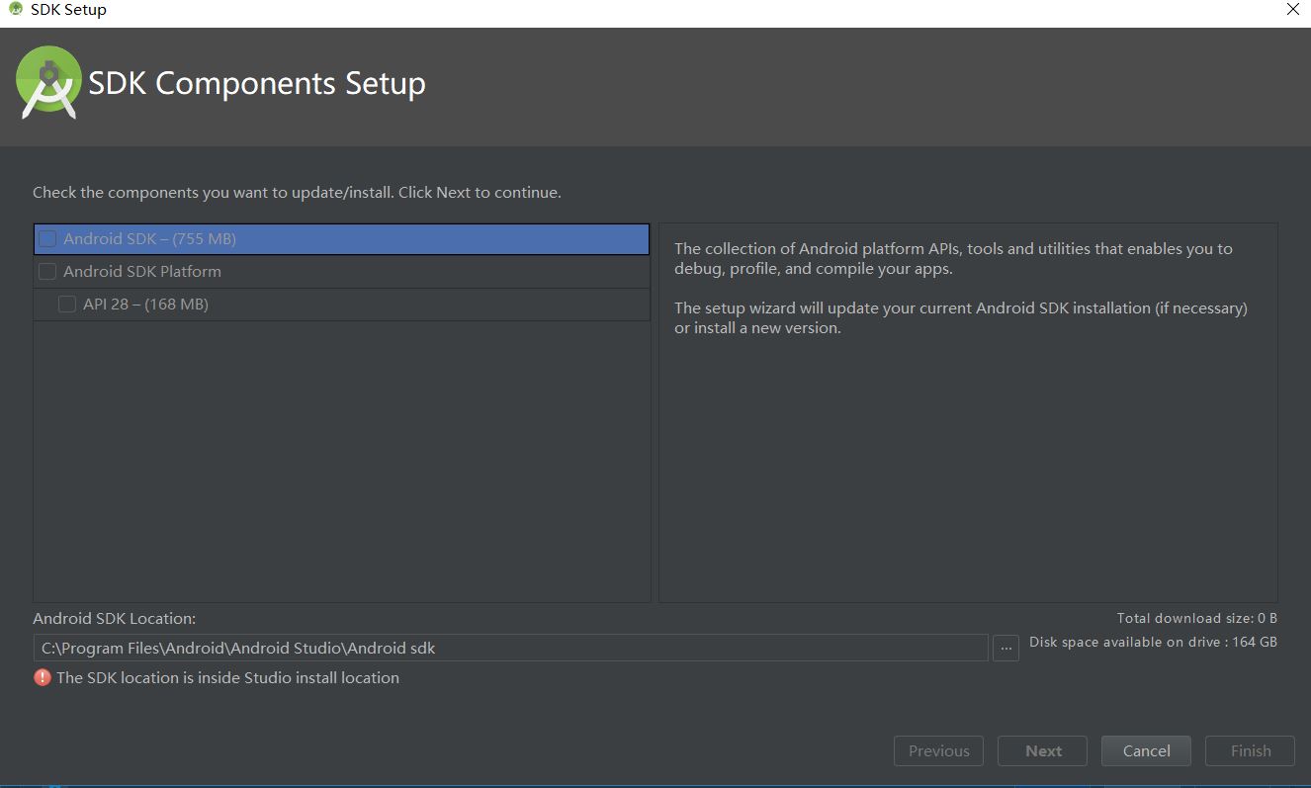
Task: Click the Previous button
Action: tap(938, 751)
